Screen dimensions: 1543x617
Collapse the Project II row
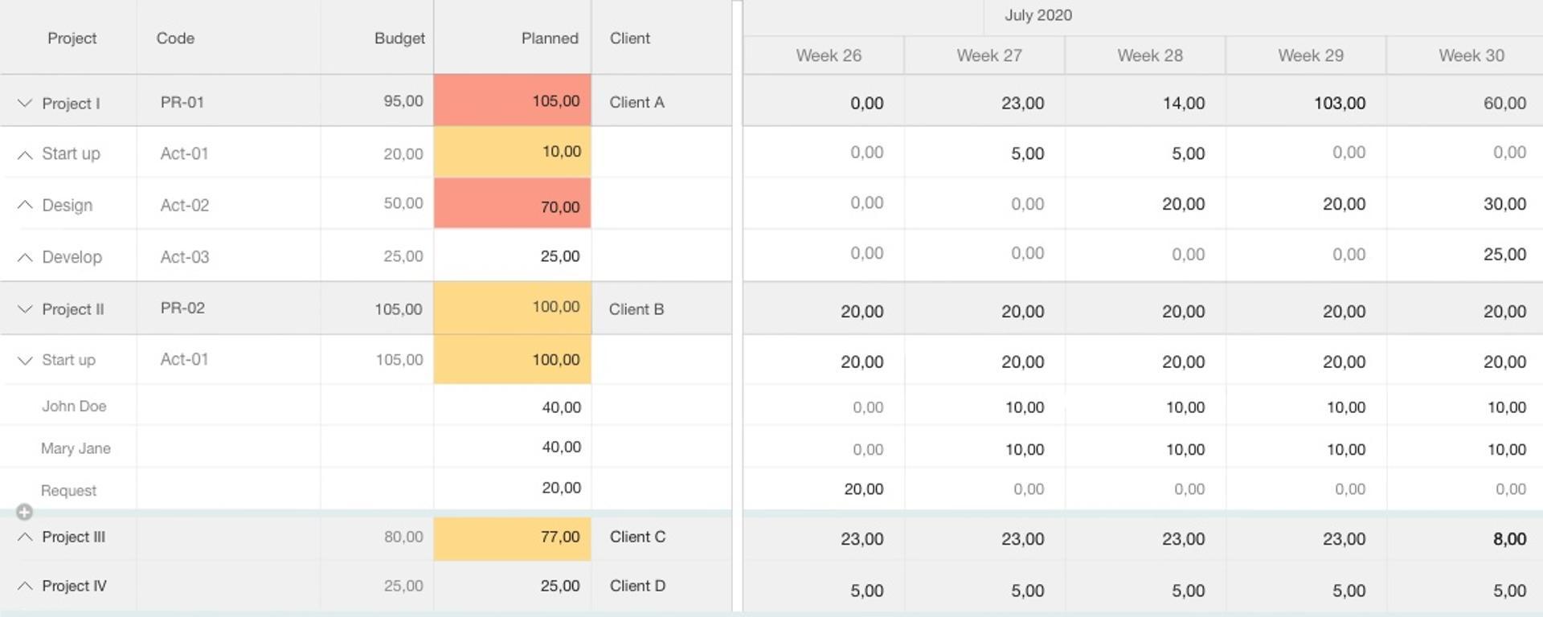[x=25, y=309]
